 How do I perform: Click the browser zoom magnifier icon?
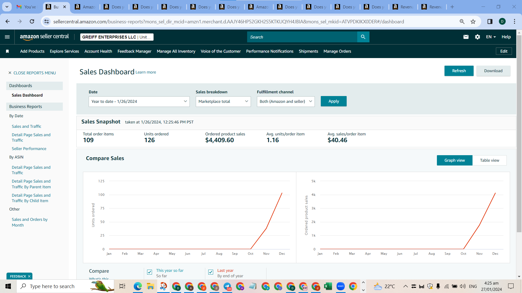click(462, 21)
